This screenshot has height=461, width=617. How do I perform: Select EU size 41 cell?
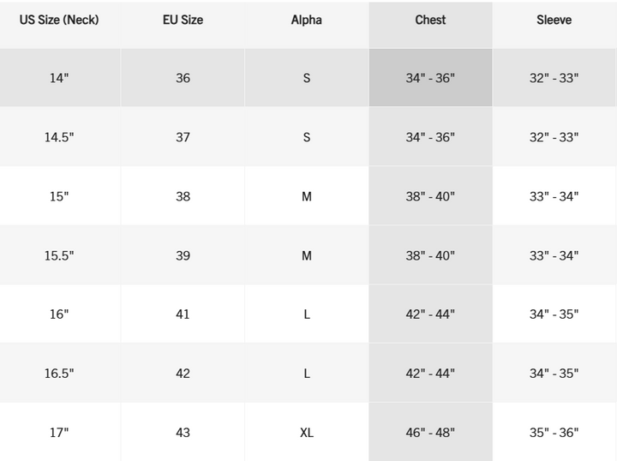(x=183, y=314)
